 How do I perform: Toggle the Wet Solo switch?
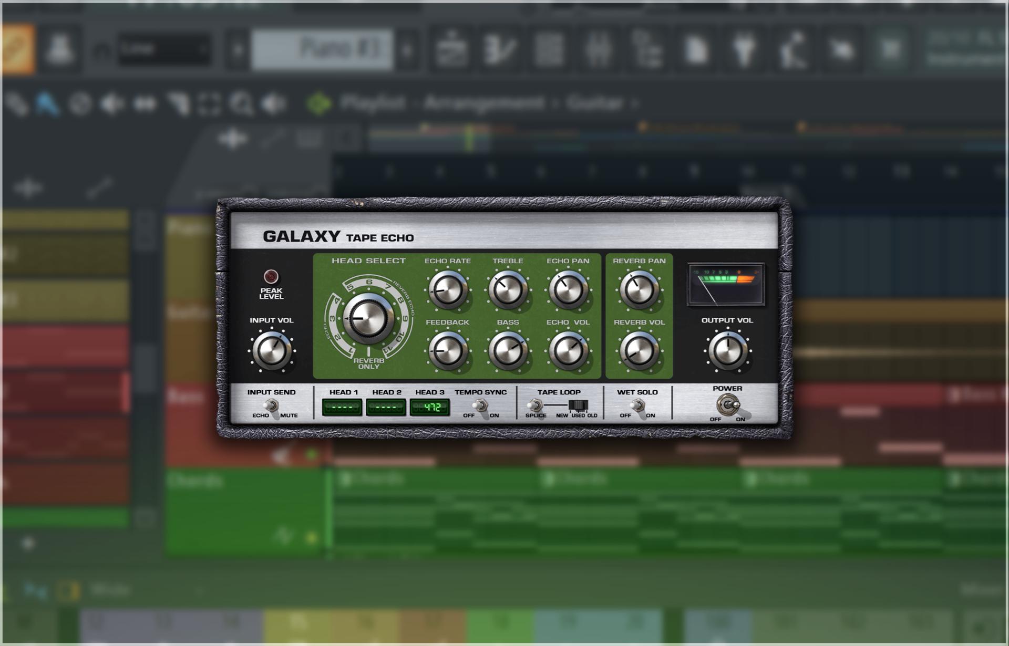[637, 406]
